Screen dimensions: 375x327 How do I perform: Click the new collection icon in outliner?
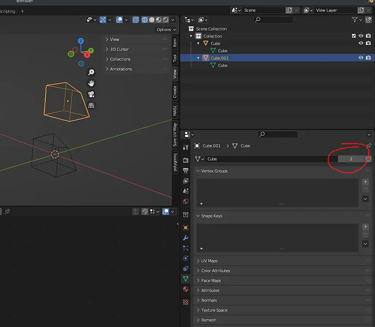[368, 20]
